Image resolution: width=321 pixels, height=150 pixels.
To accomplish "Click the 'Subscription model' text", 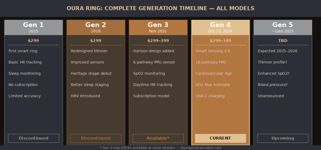I will [151, 96].
